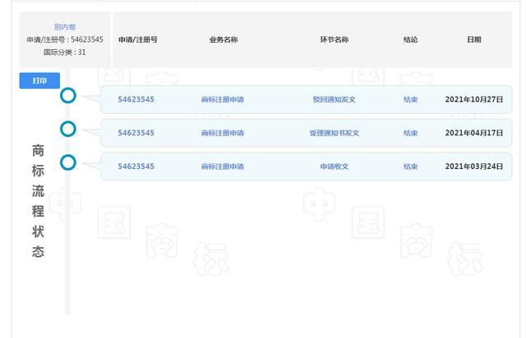This screenshot has height=338, width=526.
Task: Open registration number 54623545 in 受理通知书发文 row
Action: 136,133
